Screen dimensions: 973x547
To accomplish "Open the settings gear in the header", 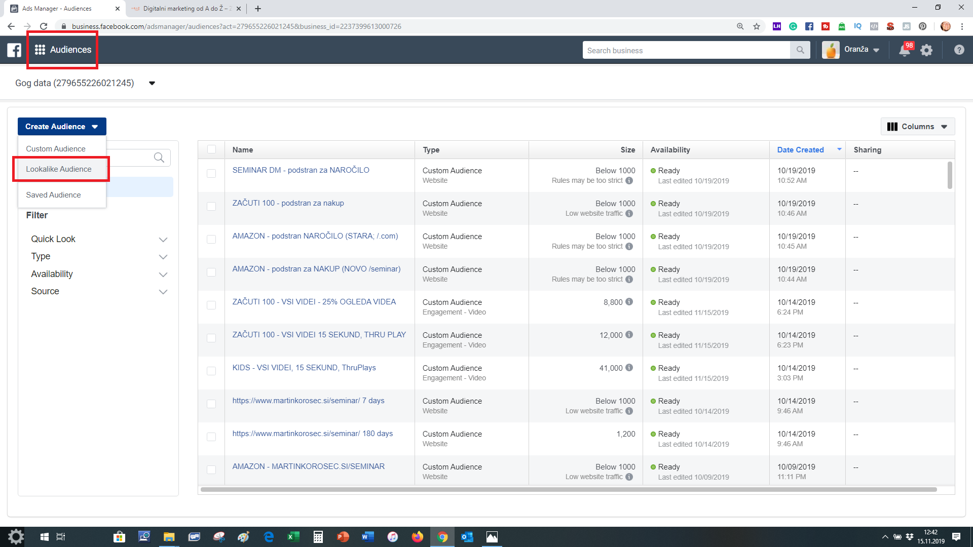I will point(926,50).
